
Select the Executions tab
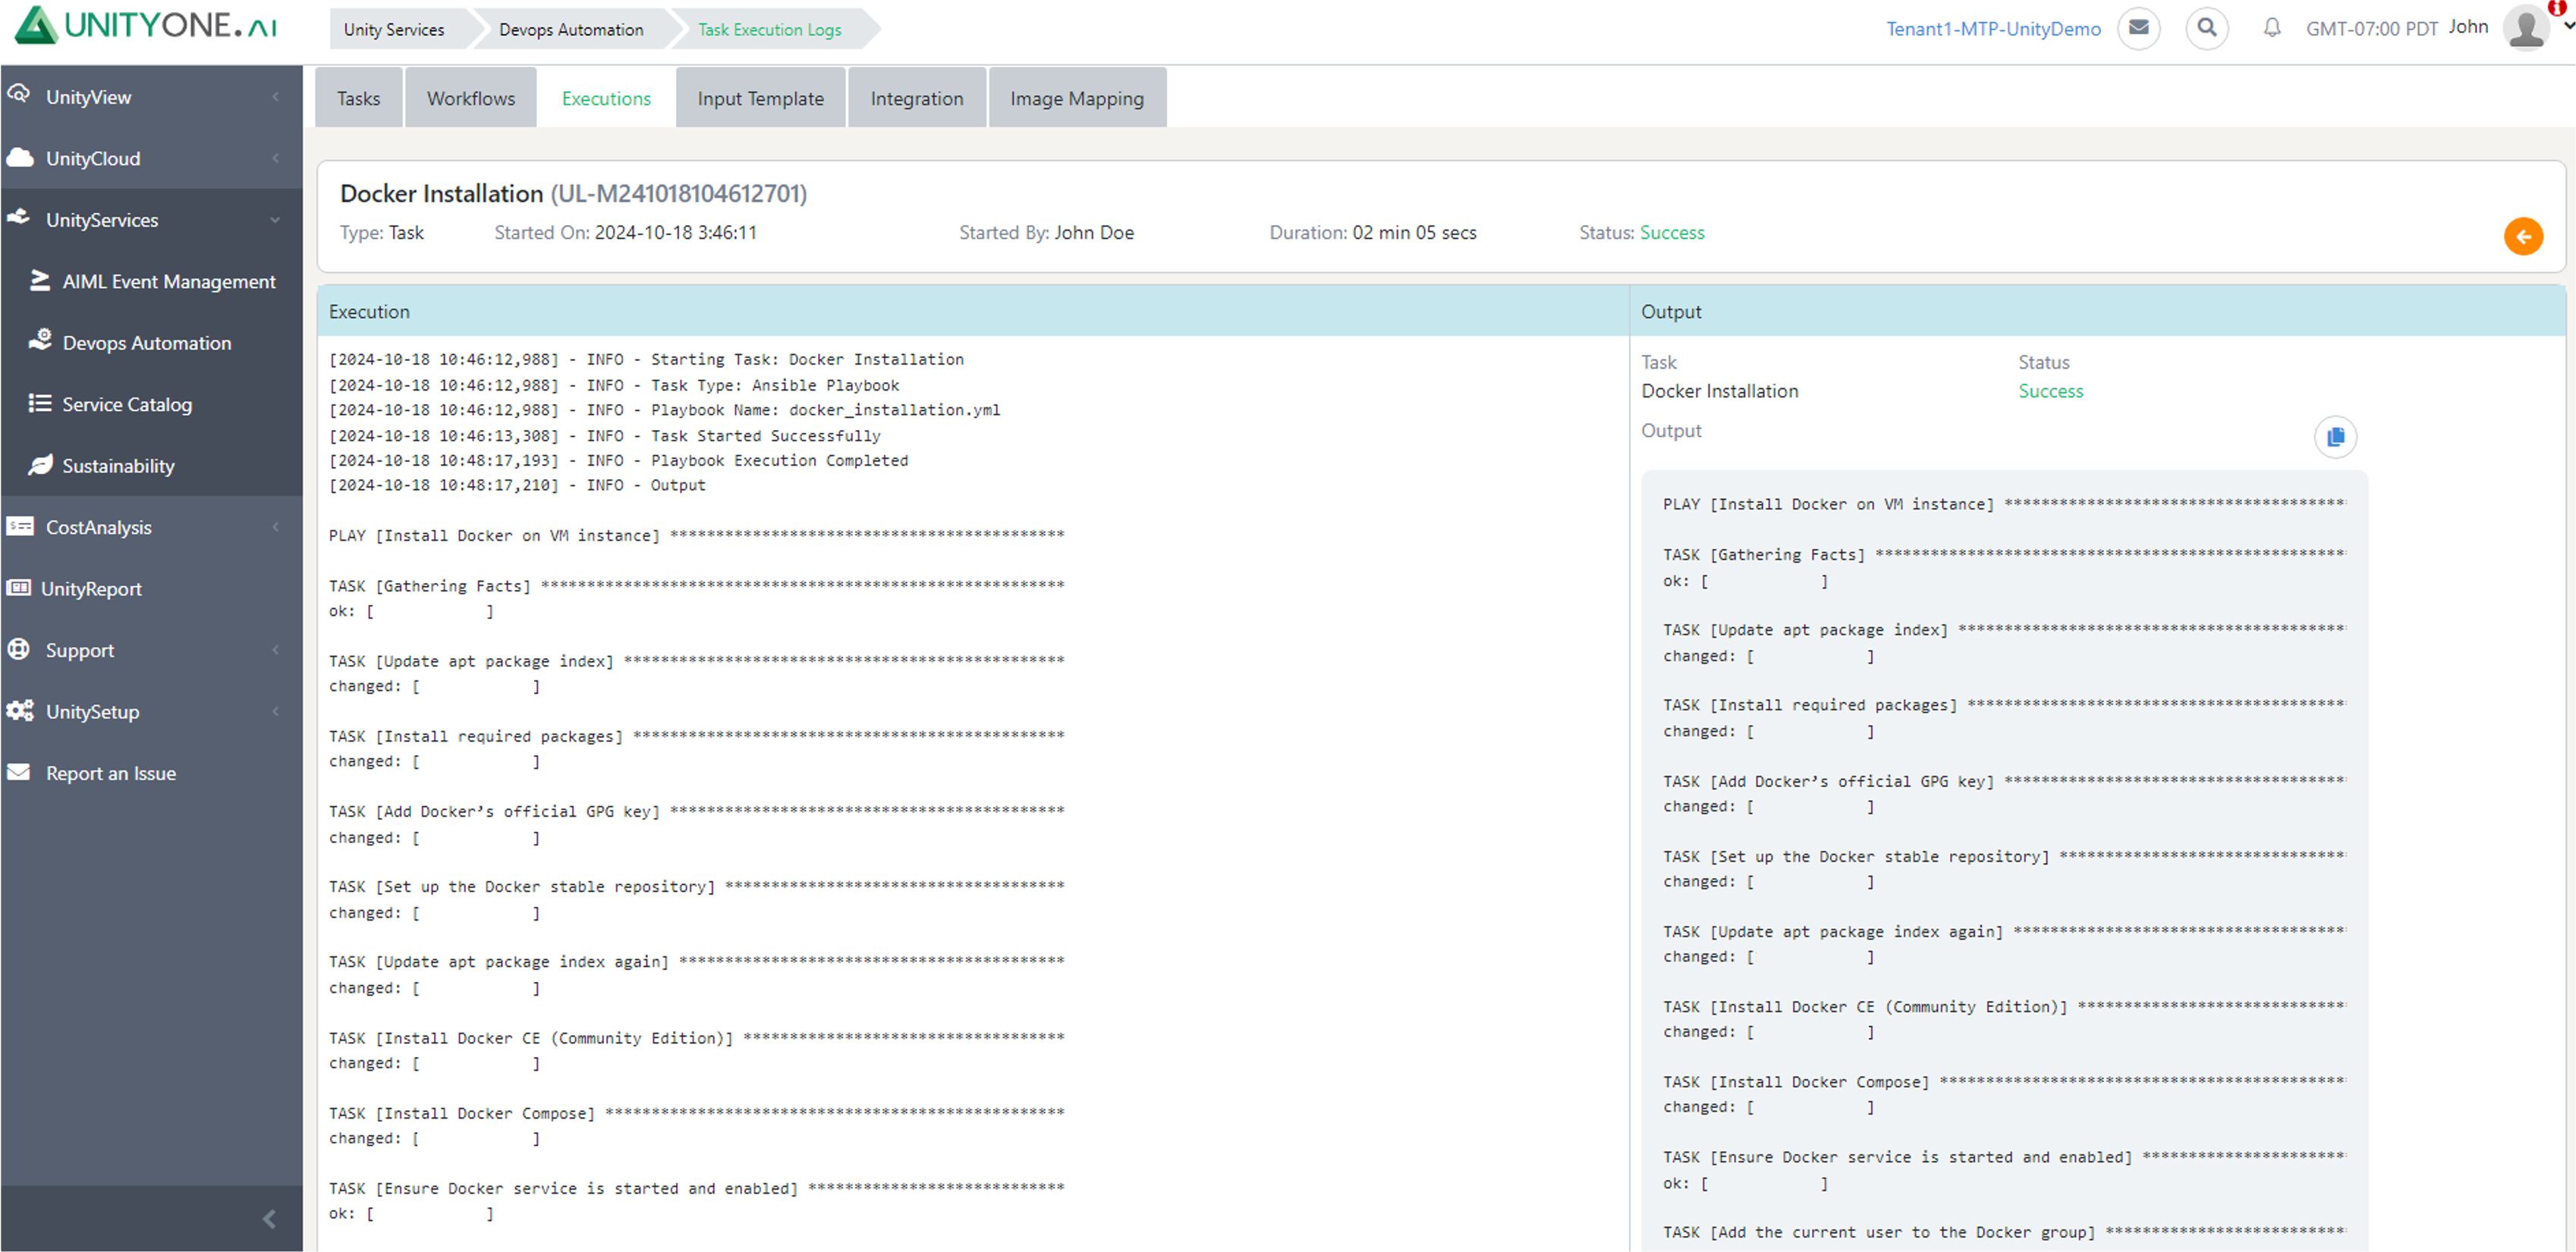pyautogui.click(x=606, y=98)
